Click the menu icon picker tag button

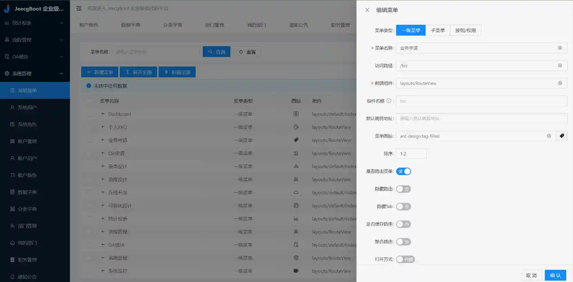[x=562, y=136]
